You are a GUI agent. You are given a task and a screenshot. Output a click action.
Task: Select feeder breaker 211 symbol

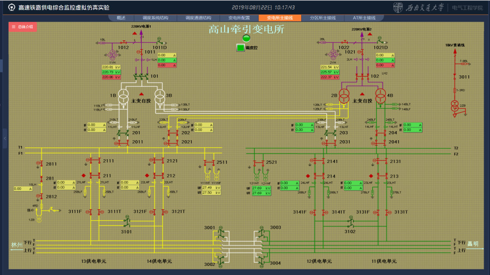point(95,176)
